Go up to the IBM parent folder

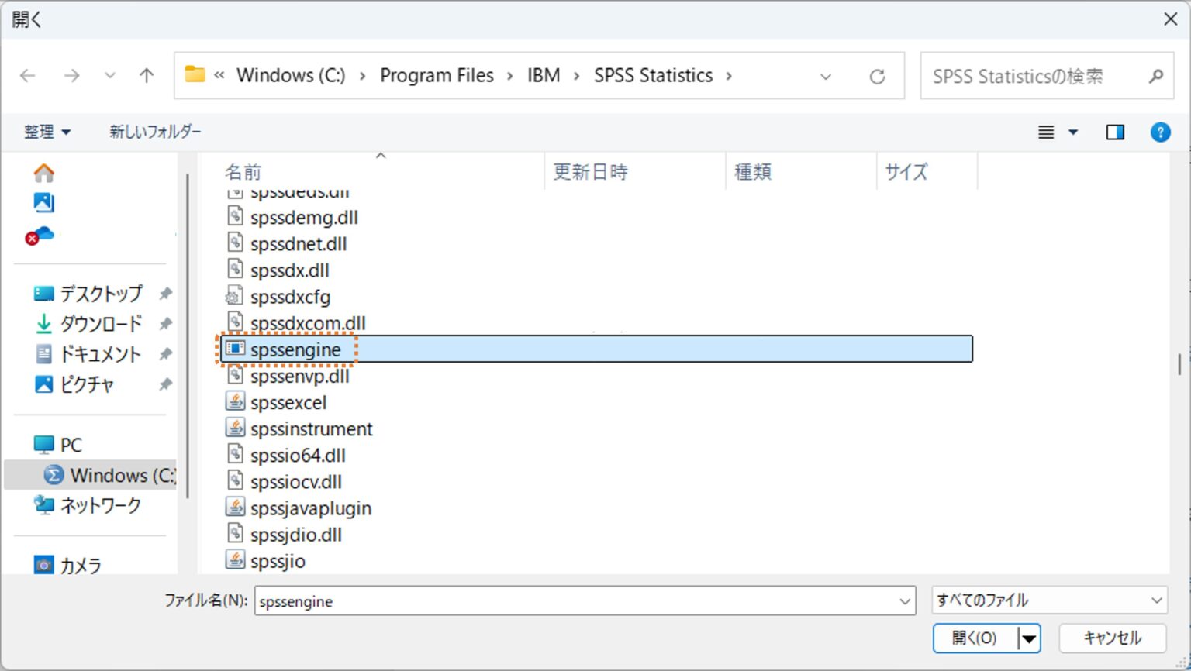(146, 75)
